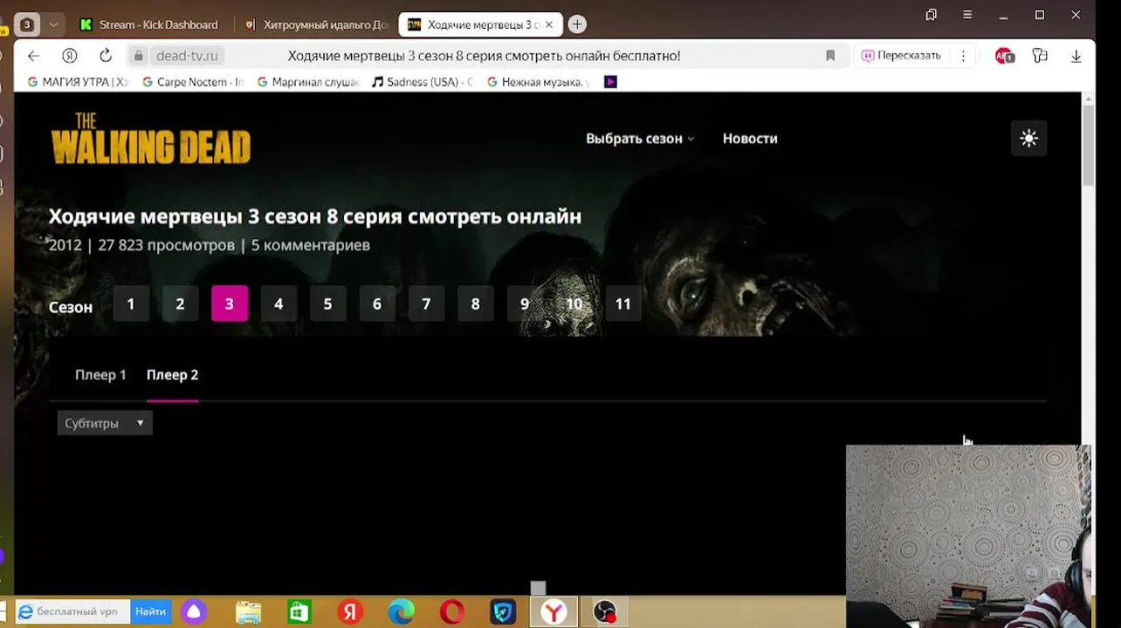Select season 9
1121x628 pixels.
point(525,304)
